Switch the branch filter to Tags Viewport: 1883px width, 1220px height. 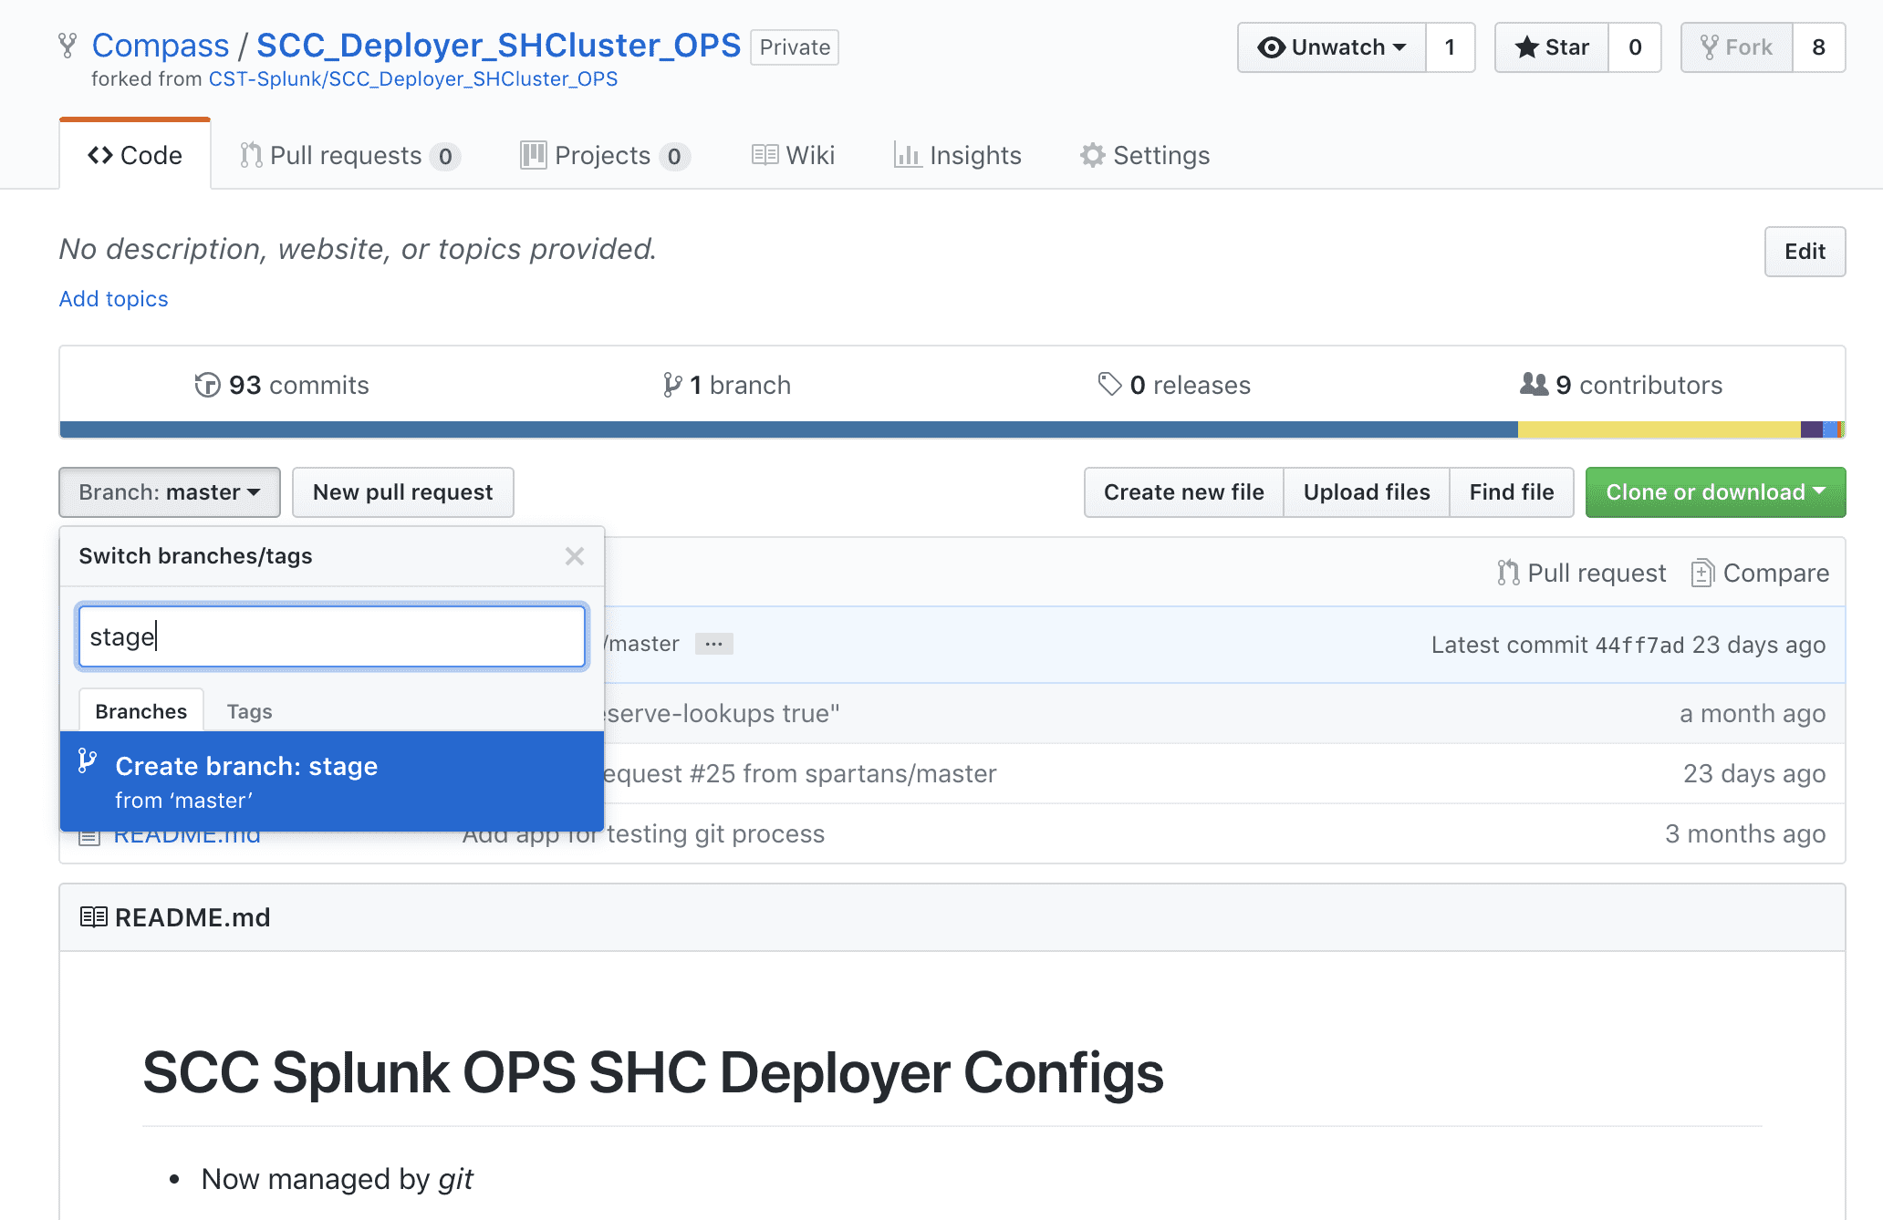coord(248,710)
